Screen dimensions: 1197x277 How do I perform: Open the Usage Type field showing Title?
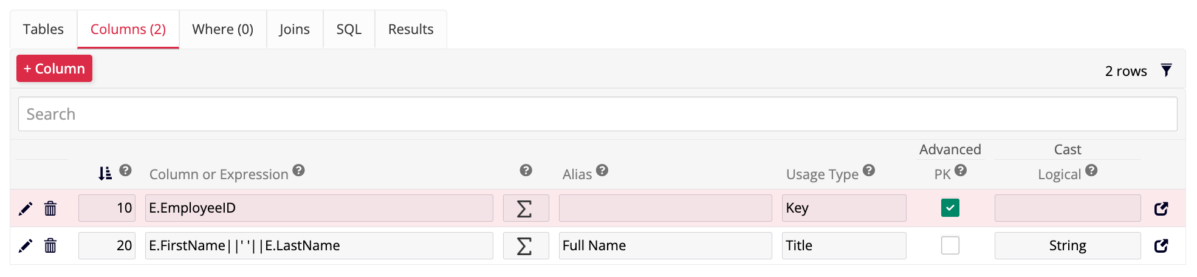pos(843,246)
